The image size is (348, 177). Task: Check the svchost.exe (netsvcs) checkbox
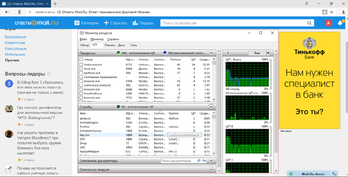(x=81, y=85)
